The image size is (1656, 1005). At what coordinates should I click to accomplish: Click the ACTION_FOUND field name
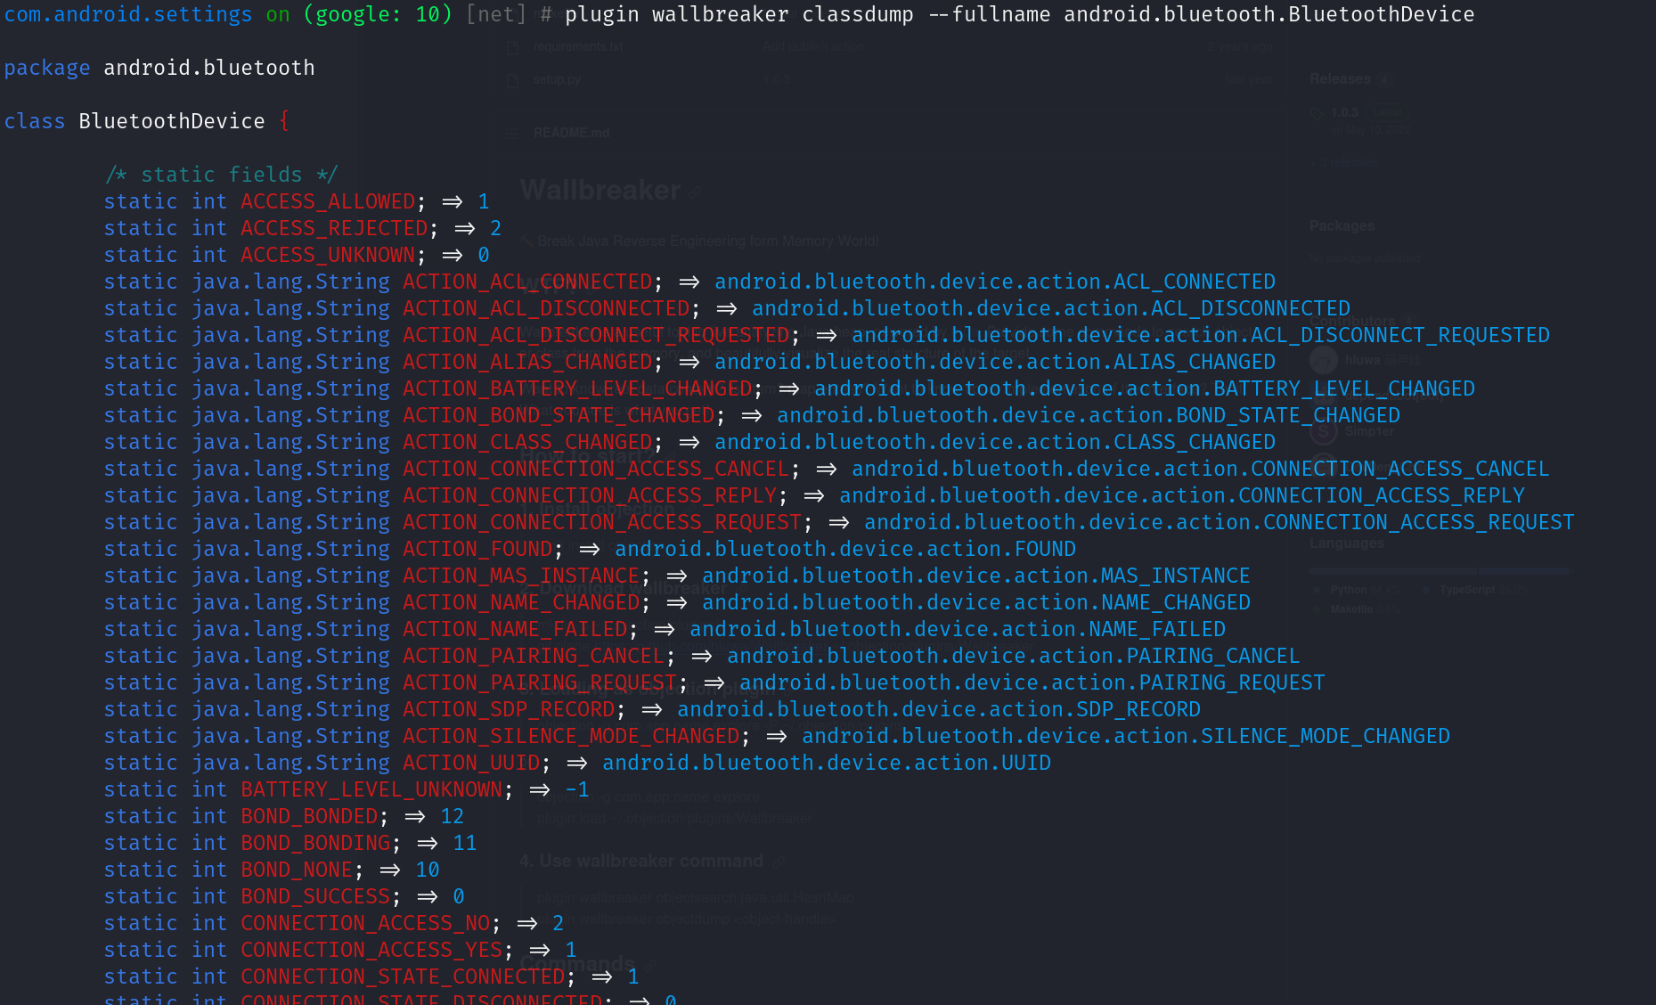(x=477, y=549)
